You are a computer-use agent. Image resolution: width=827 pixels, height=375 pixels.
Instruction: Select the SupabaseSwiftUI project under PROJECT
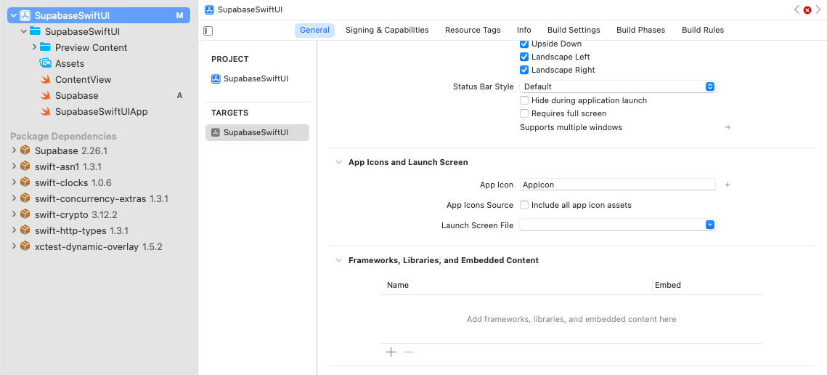point(255,78)
